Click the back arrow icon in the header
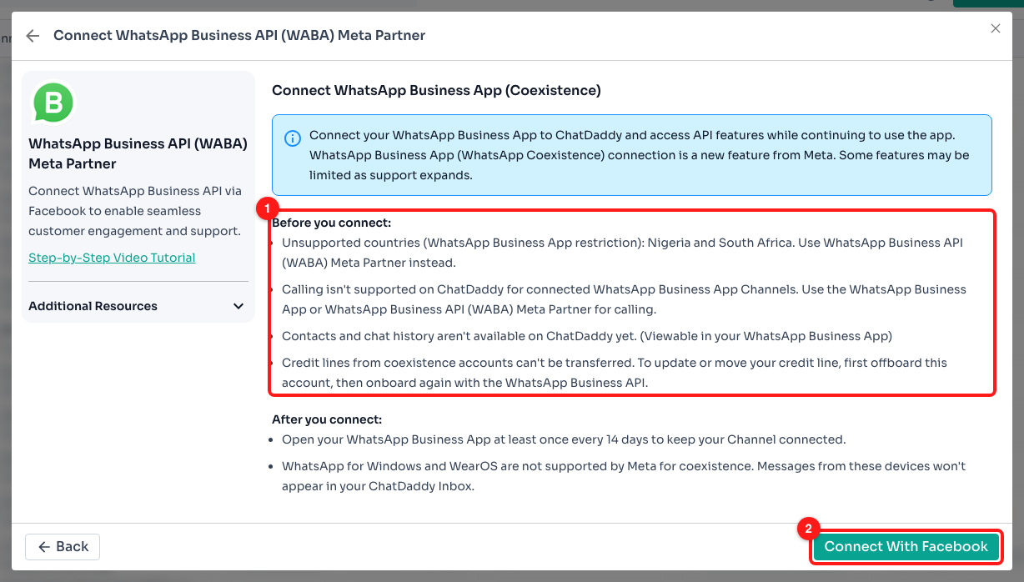 pyautogui.click(x=33, y=36)
